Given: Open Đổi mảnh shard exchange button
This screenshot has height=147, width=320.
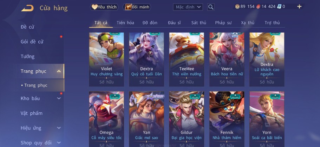Looking at the screenshot, I should [137, 7].
